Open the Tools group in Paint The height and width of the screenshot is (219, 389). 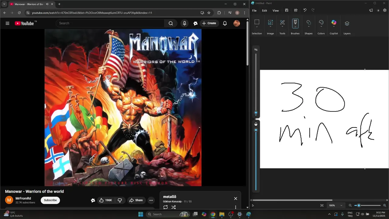coord(282,22)
